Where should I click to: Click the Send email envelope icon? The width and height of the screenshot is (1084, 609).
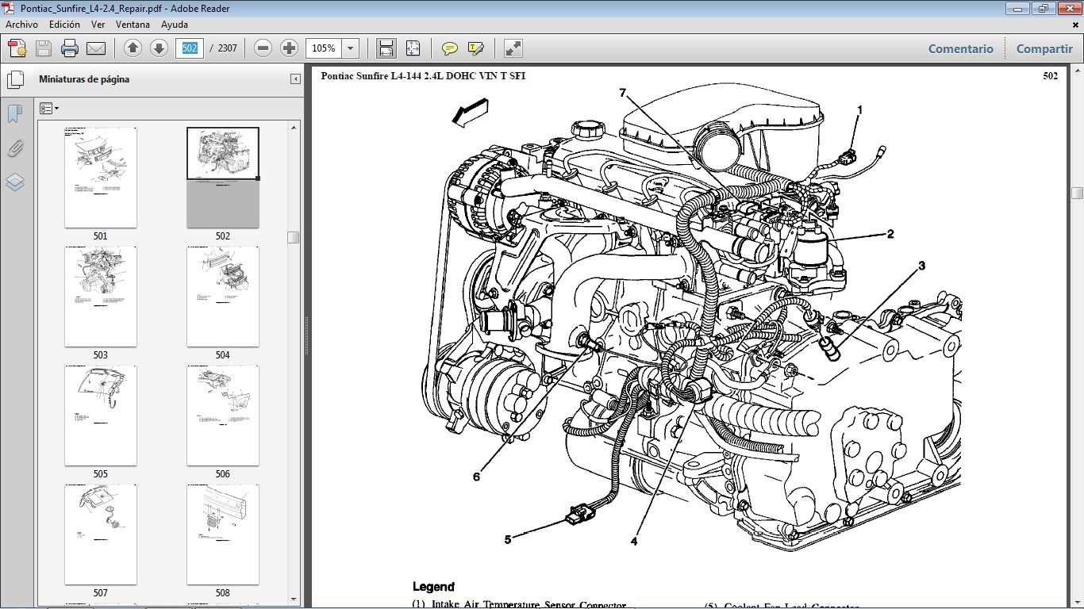[x=96, y=48]
